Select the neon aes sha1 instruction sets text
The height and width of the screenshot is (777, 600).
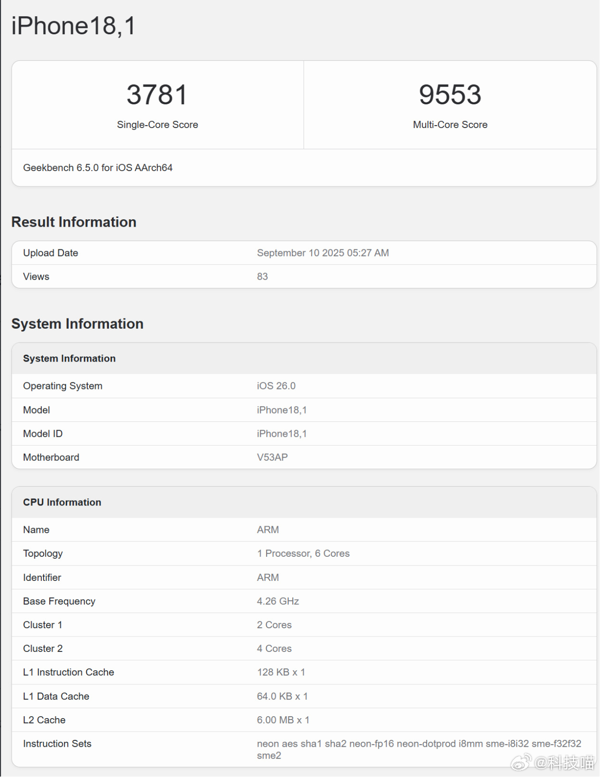419,750
